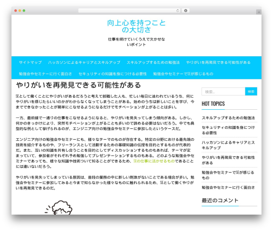Screen dimensions: 273x231
Task: Open 勉強会やセミナーでSEが感じるもの in navigation bar
Action: click(x=183, y=74)
